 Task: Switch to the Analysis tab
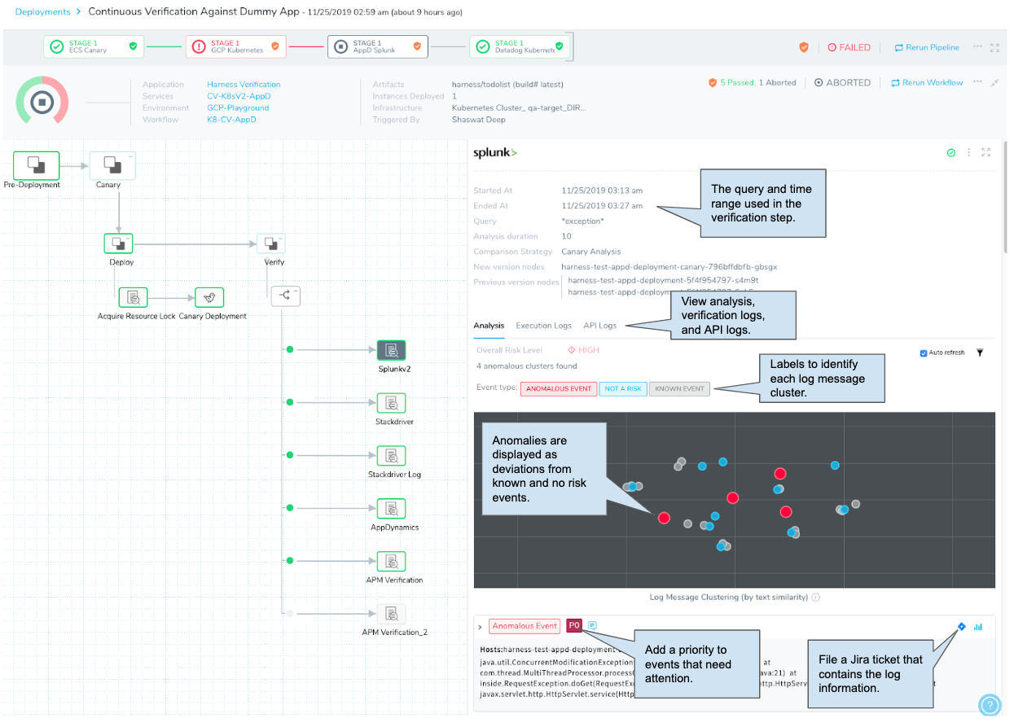[489, 326]
